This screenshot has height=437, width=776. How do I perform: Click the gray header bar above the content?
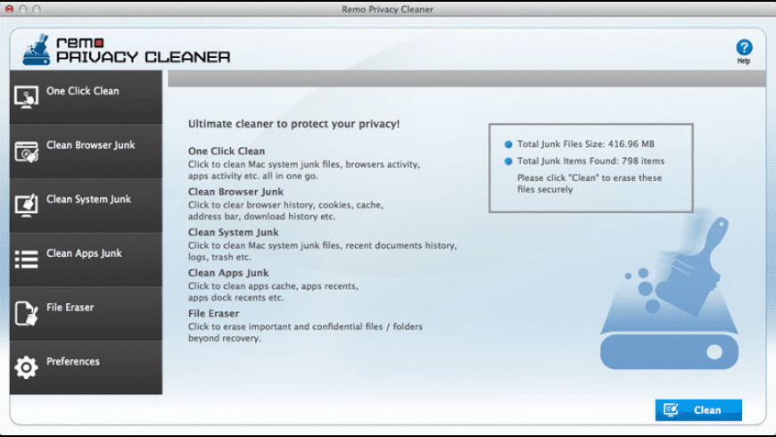click(x=466, y=78)
